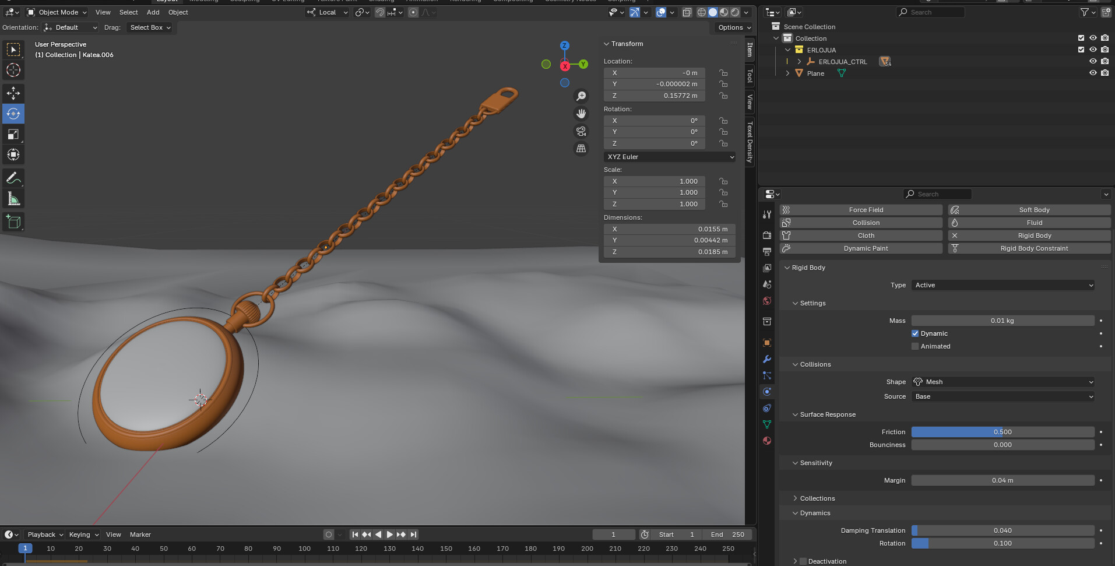Adjust the Friction slider
This screenshot has height=566, width=1115.
coord(1003,432)
